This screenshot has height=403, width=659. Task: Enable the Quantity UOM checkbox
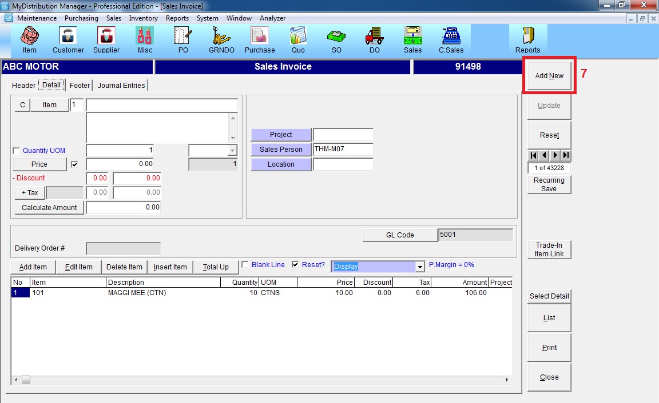coord(16,151)
